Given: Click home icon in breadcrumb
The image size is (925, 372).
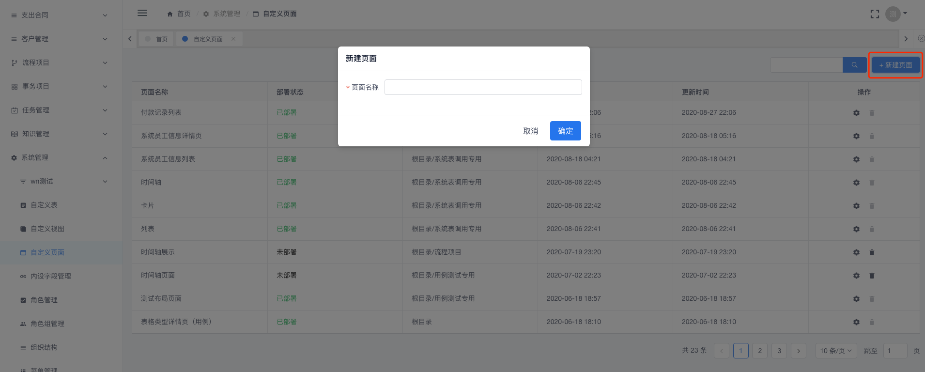Looking at the screenshot, I should tap(170, 14).
